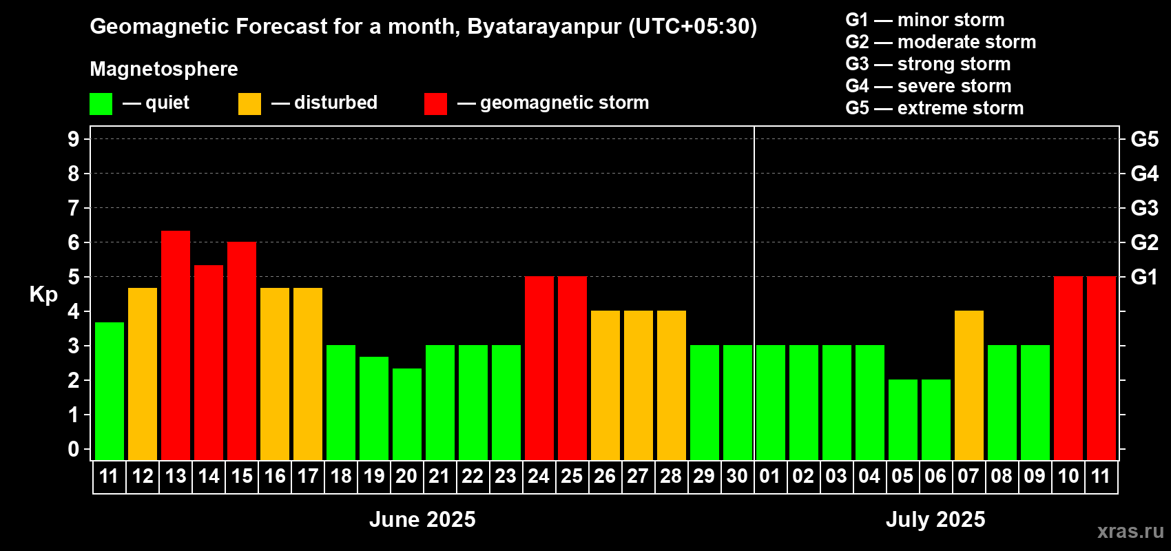Click the orange bar above June 12
1171x551 pixels.
pyautogui.click(x=143, y=374)
